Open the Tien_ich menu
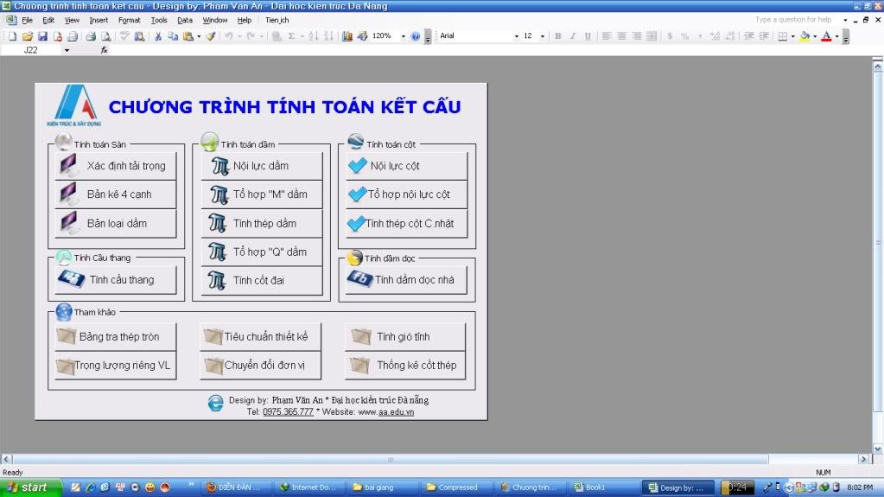Viewport: 884px width, 497px height. tap(277, 20)
